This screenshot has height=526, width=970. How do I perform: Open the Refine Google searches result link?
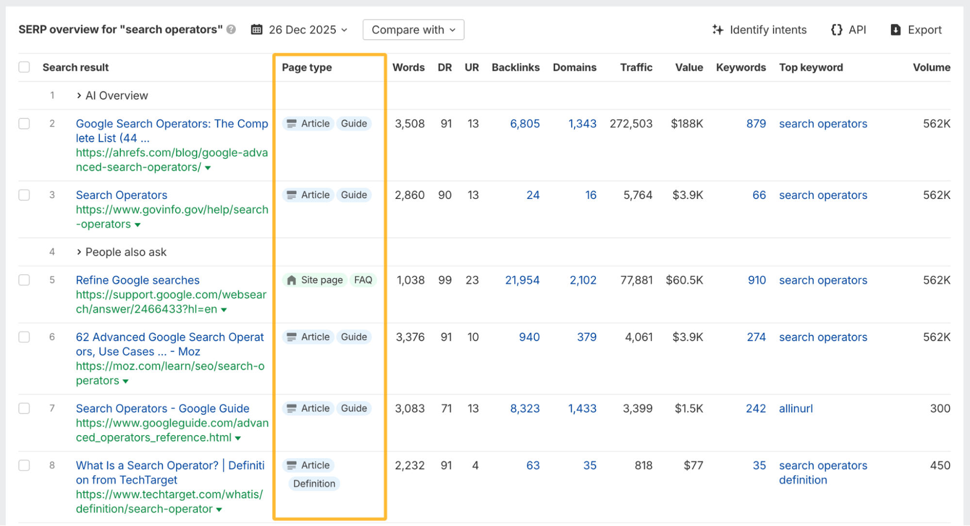point(138,280)
